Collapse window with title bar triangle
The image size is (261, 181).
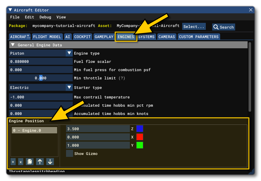pos(10,10)
